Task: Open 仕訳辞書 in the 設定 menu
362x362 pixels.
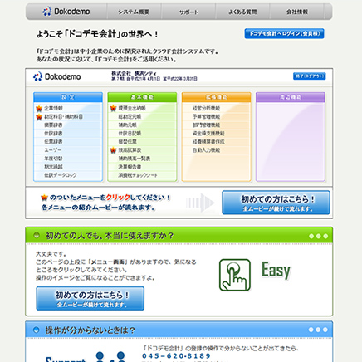Action: click(53, 134)
